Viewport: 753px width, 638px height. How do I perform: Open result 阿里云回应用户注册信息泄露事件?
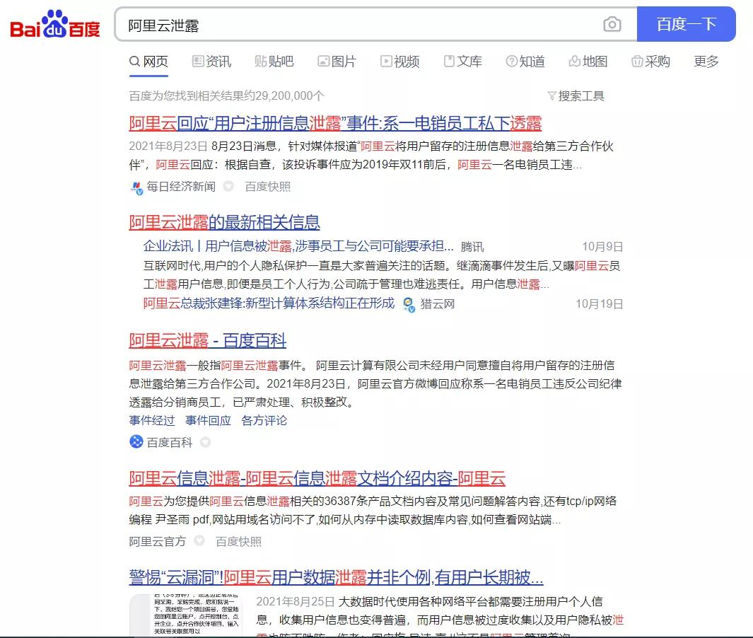(x=335, y=124)
